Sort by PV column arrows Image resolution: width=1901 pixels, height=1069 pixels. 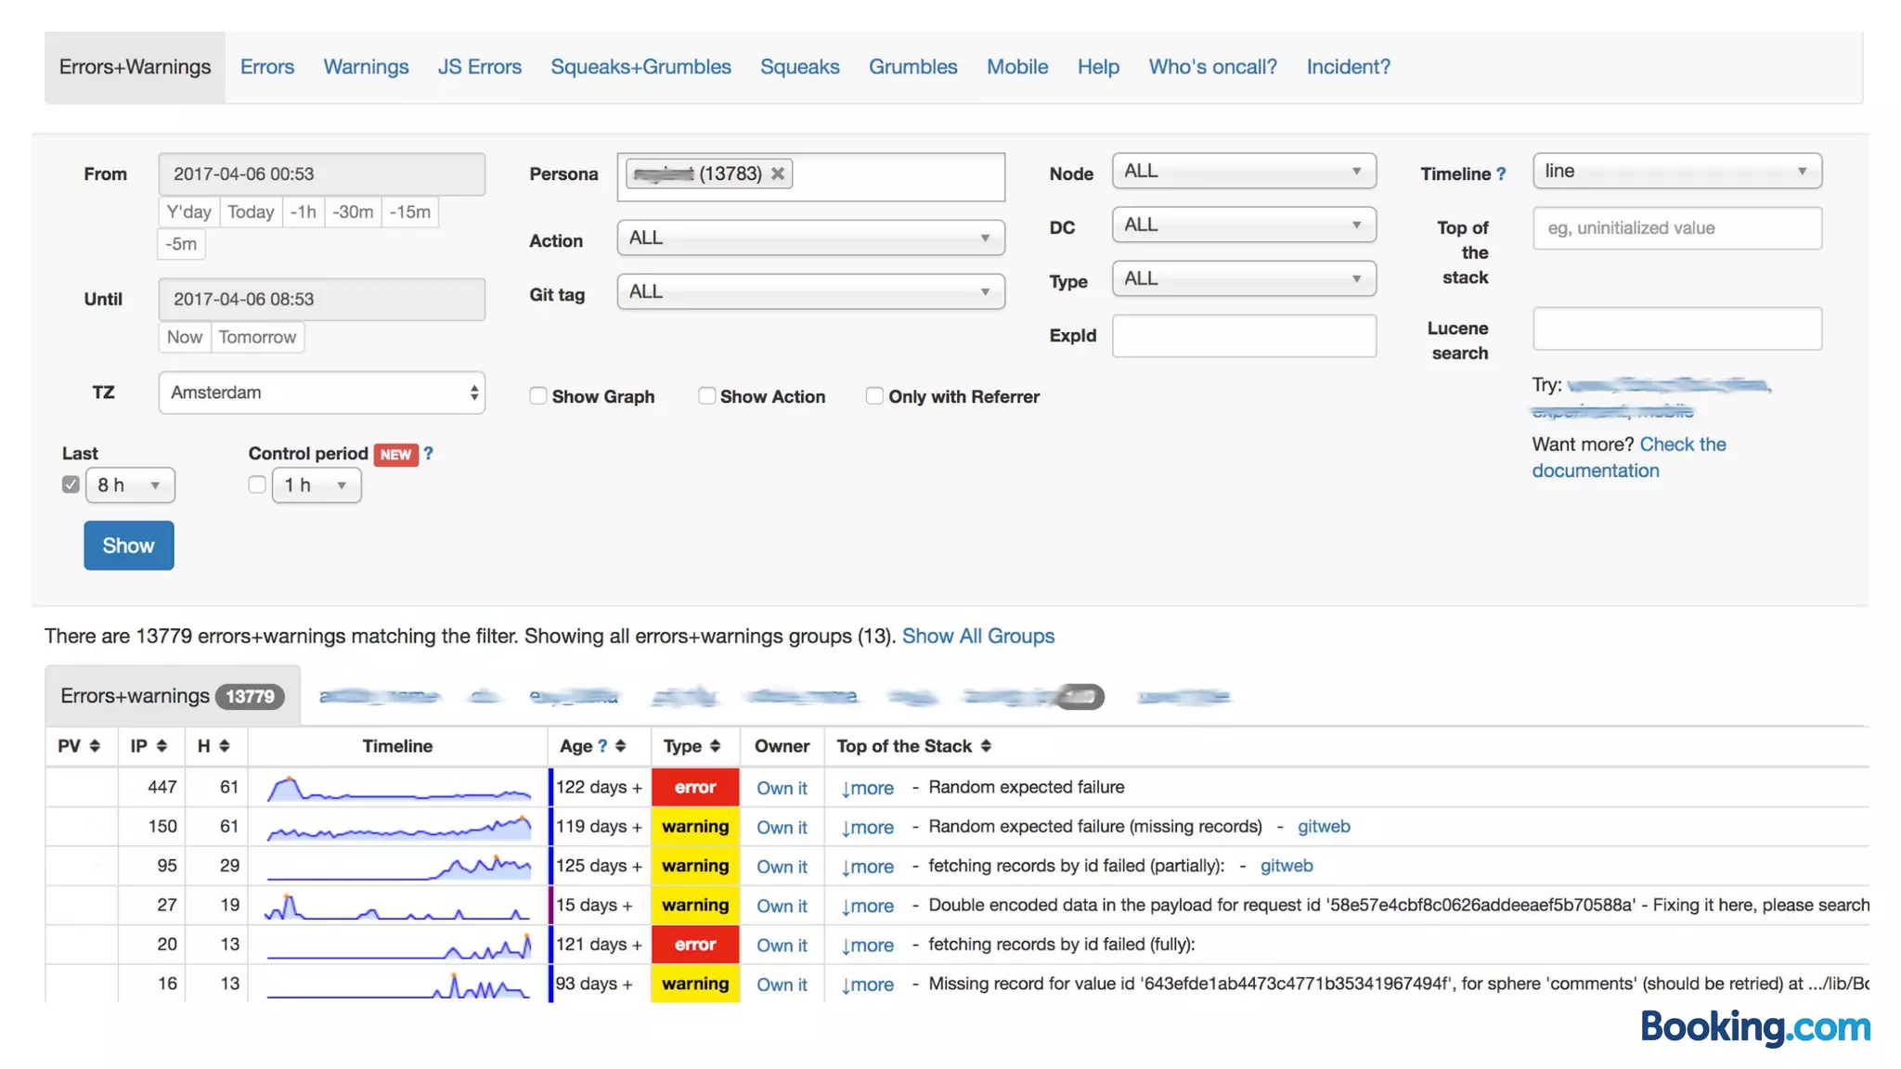click(95, 746)
